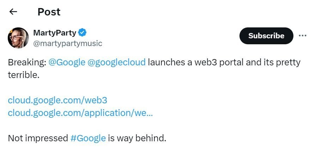Viewport: 316px width, 149px height.
Task: Follow the @googlecloud mention link
Action: coord(116,63)
